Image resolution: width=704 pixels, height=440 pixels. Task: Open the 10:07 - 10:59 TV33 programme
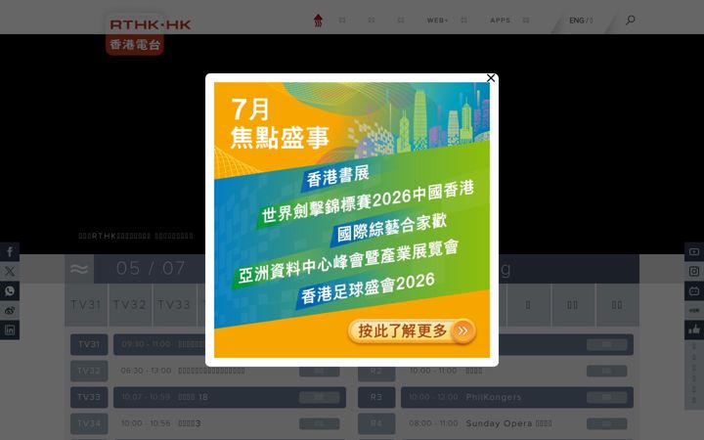(230, 397)
